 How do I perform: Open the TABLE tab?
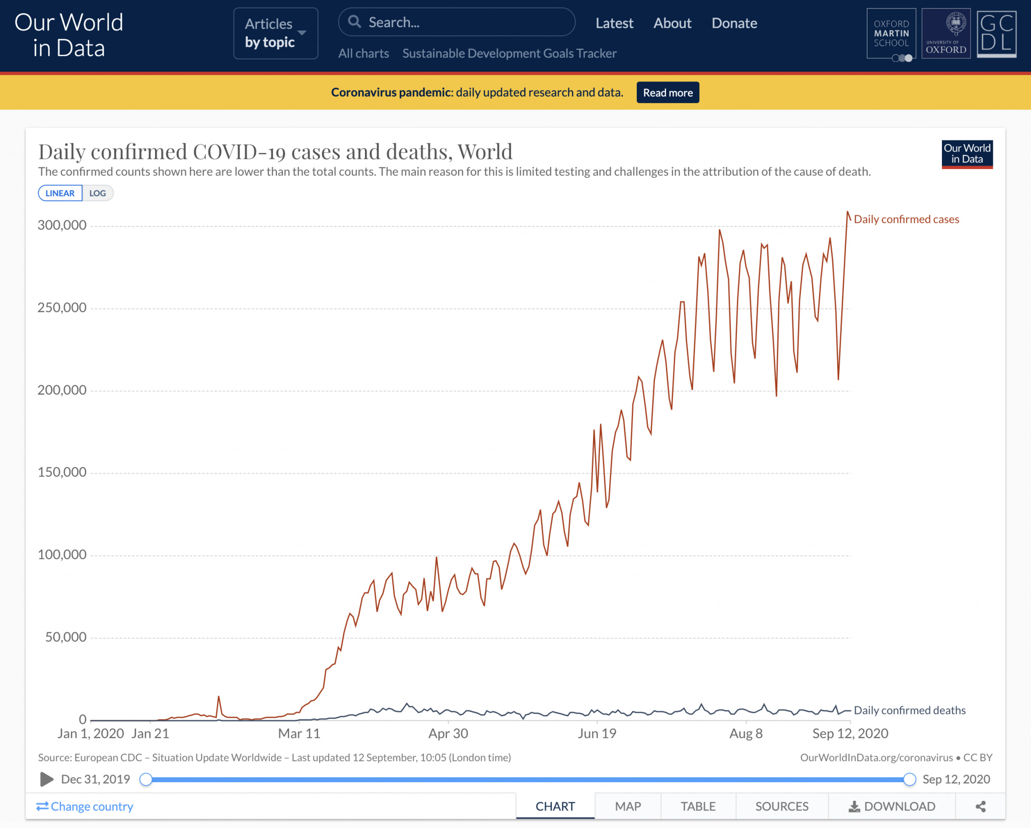[698, 806]
